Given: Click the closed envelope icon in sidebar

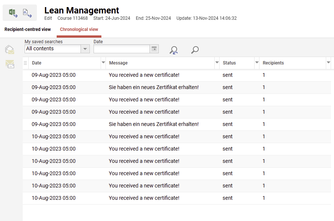Looking at the screenshot, I should [10, 64].
